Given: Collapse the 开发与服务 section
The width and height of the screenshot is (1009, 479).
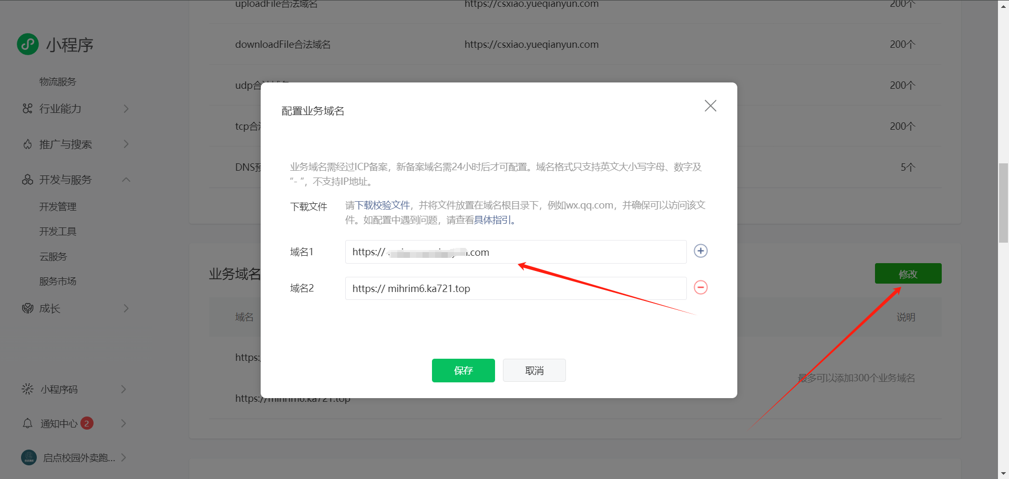Looking at the screenshot, I should (x=126, y=180).
